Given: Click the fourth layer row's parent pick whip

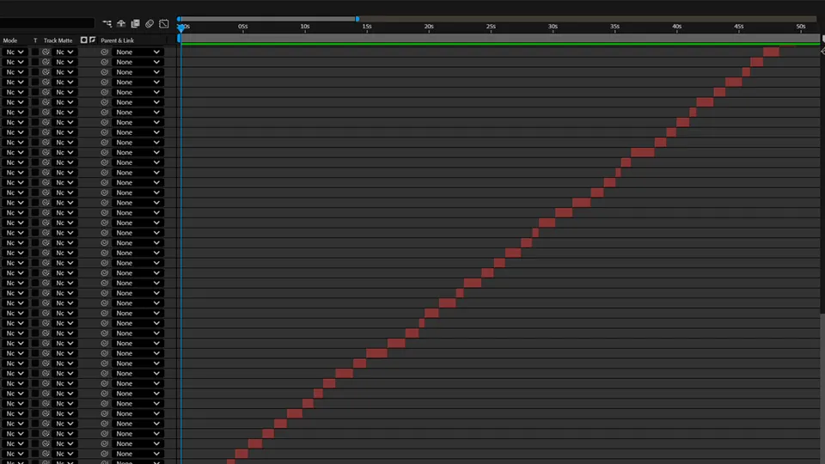Looking at the screenshot, I should click(104, 82).
